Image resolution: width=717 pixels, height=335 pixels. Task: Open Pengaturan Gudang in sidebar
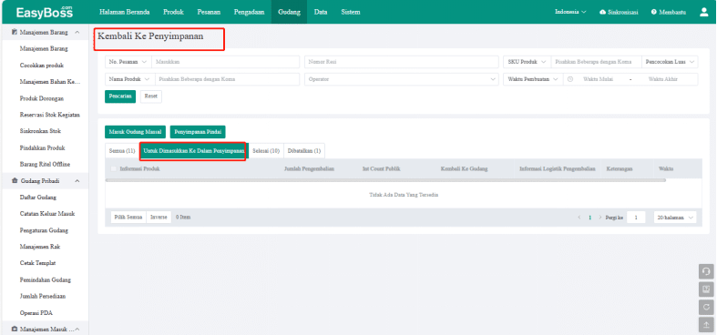coord(43,230)
